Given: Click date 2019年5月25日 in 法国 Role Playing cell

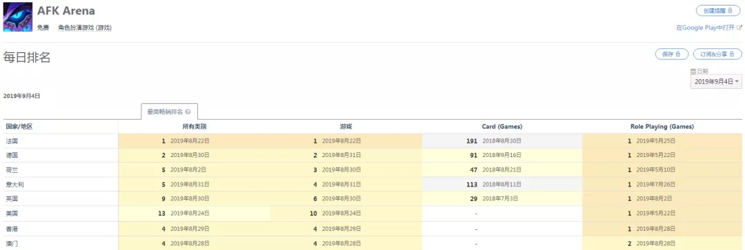Looking at the screenshot, I should [656, 141].
